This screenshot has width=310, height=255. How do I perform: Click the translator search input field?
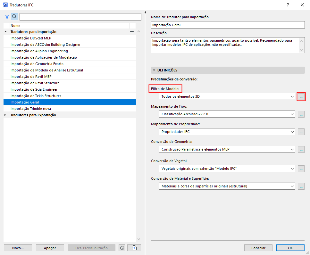[x=80, y=17]
